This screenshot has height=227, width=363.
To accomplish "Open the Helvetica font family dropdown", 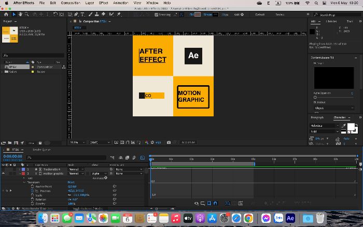I will pos(324,126).
